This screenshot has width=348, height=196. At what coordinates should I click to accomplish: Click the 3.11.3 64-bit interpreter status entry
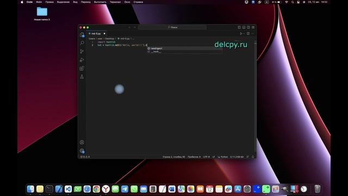click(237, 157)
